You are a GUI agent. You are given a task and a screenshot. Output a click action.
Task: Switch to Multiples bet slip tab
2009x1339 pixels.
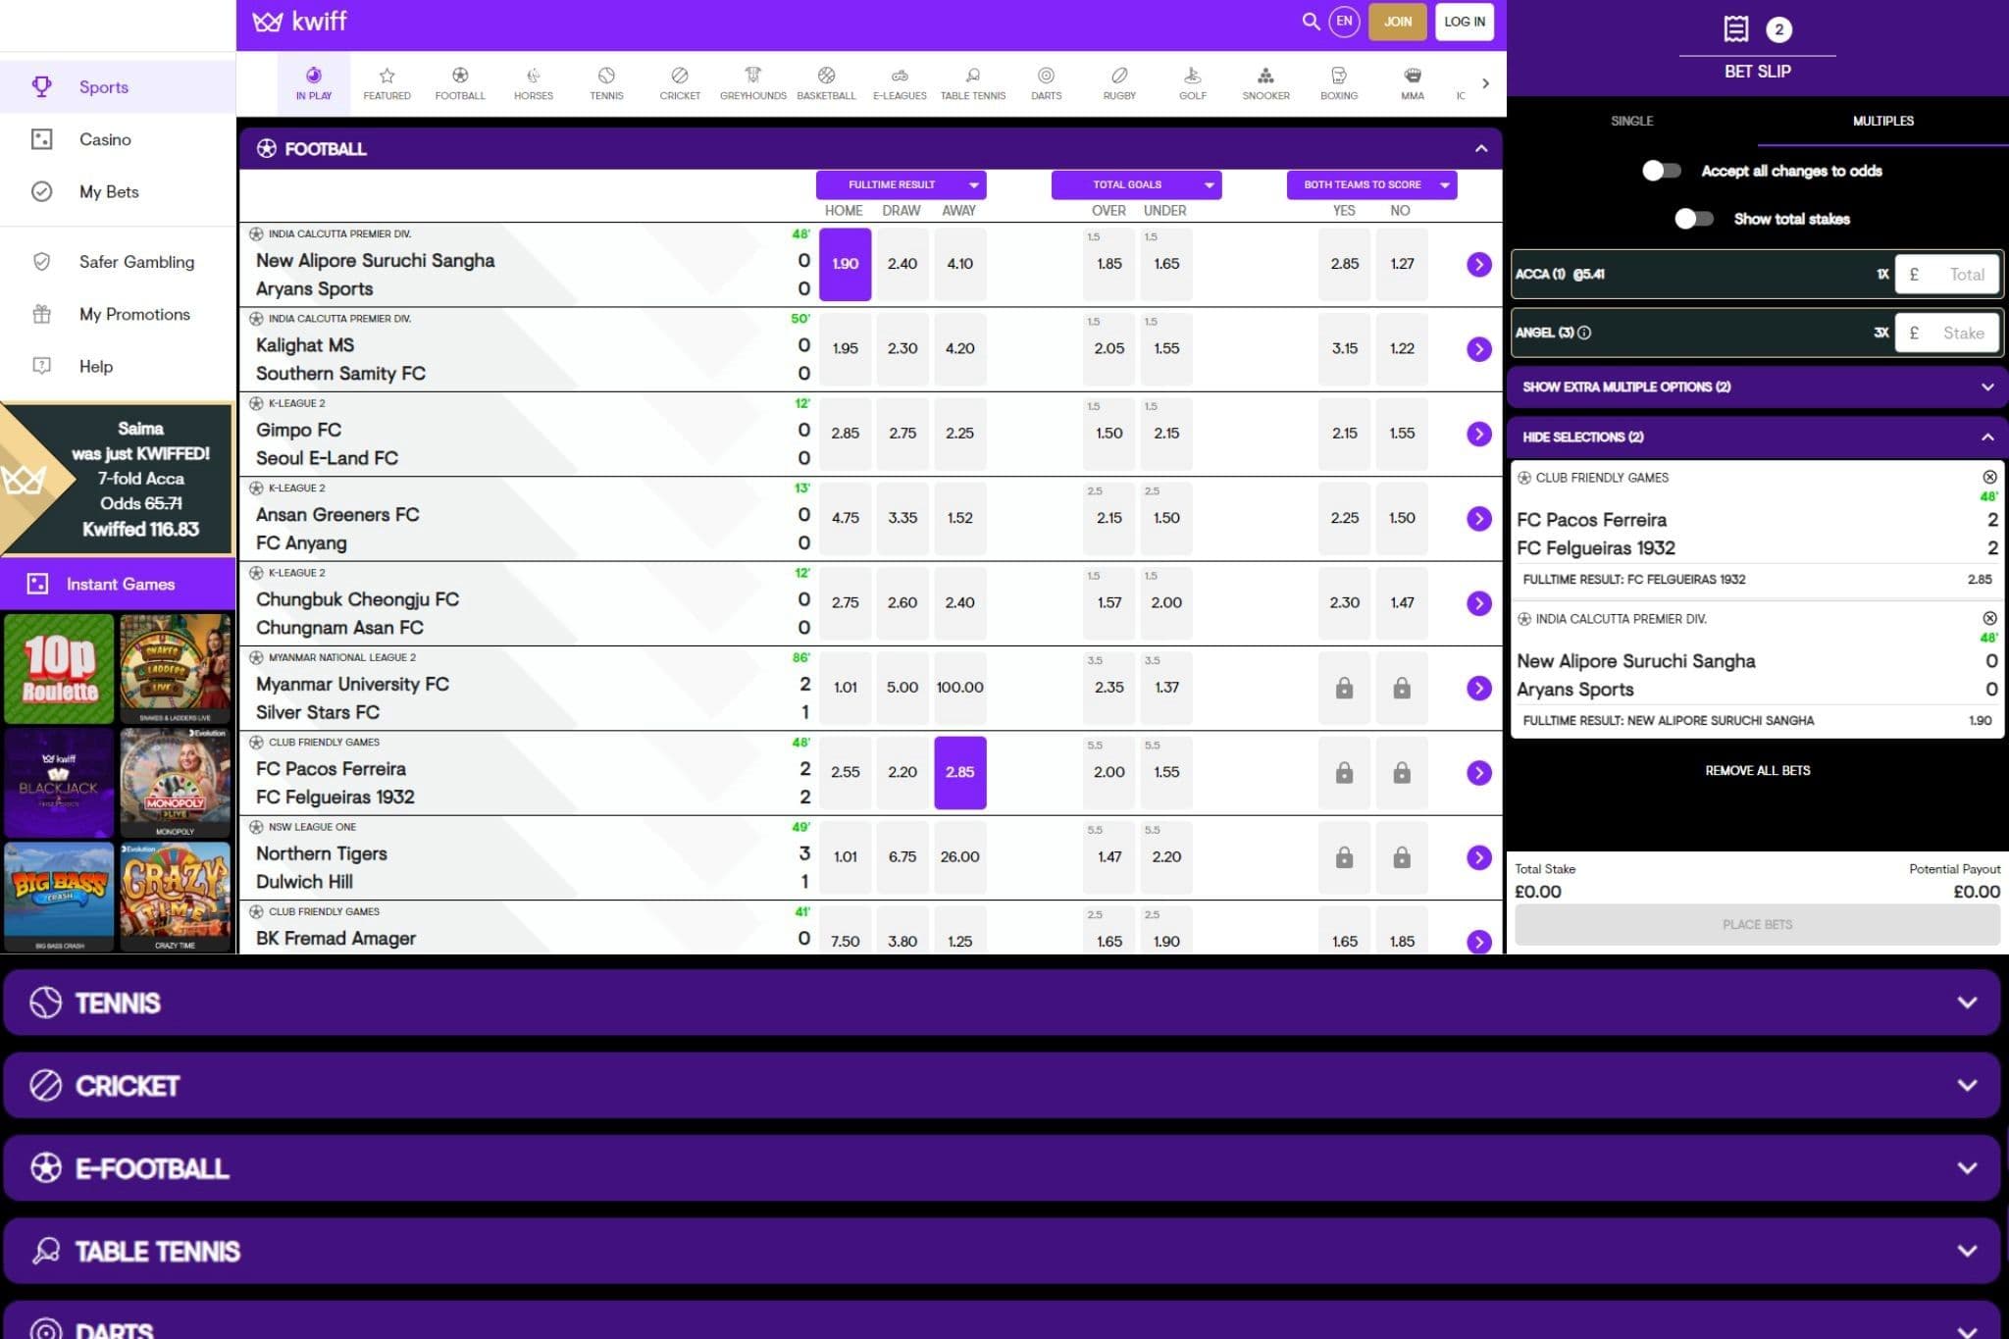1882,121
